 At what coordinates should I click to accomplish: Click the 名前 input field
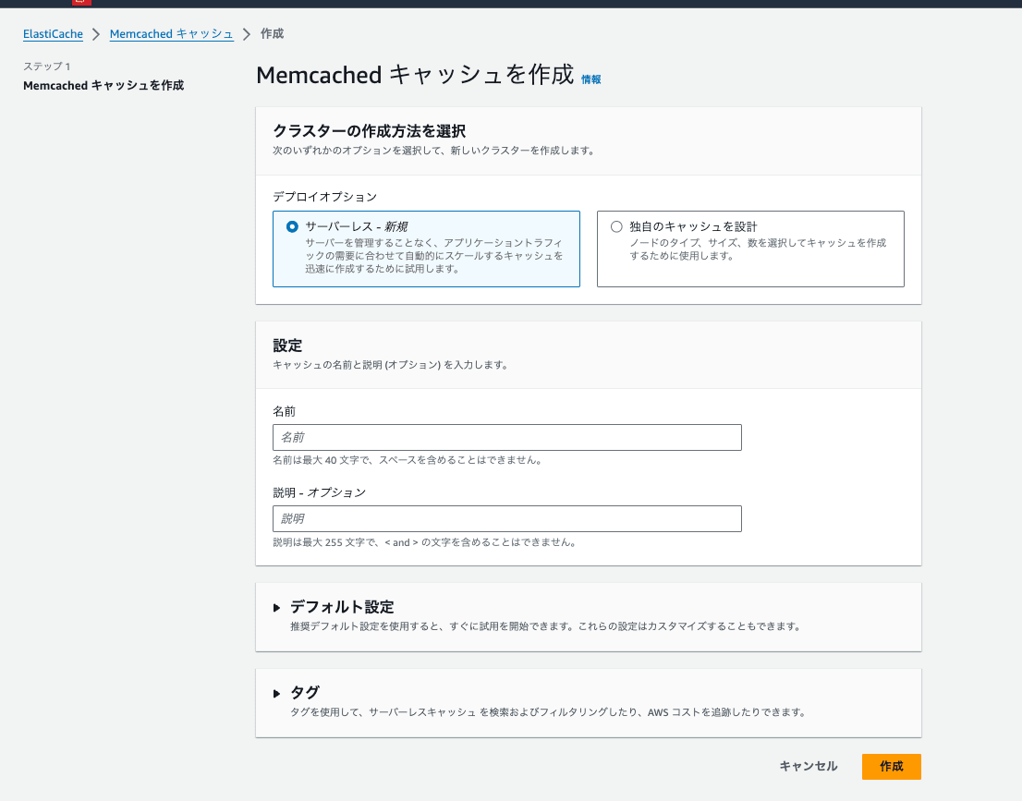507,437
